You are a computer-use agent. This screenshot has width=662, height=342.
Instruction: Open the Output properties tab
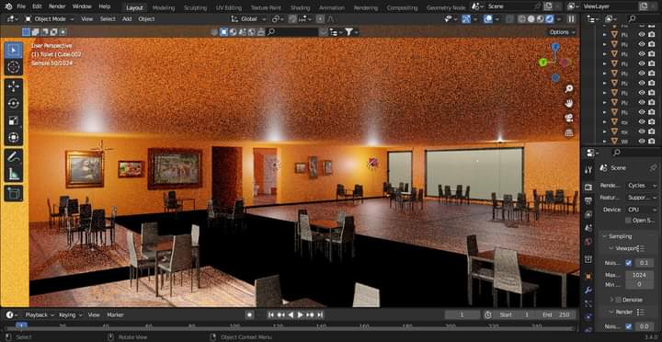tap(588, 200)
